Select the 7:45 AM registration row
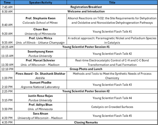This screenshot has width=158, height=125. coord(86,7)
